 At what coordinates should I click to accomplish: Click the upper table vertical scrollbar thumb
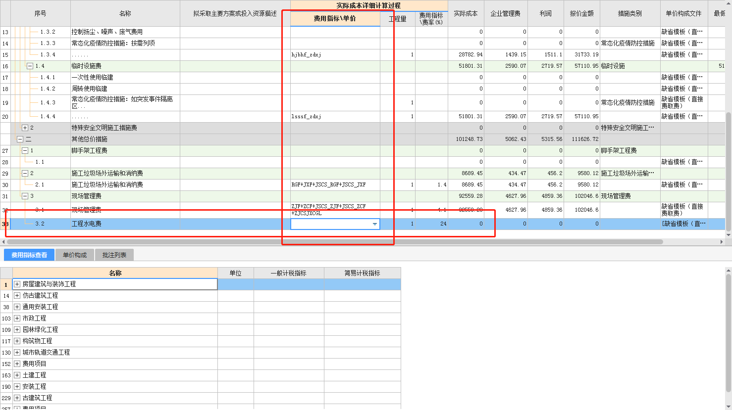(729, 172)
